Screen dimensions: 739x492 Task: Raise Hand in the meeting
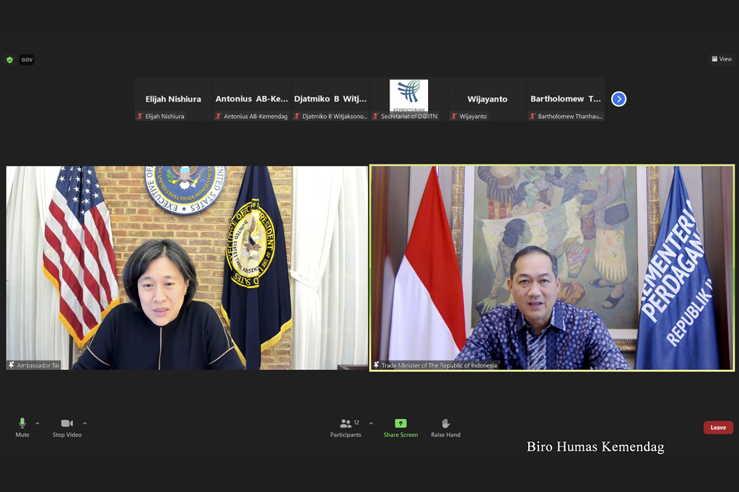[445, 424]
